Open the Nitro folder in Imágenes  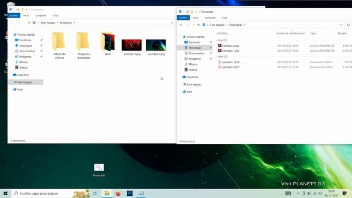(108, 44)
